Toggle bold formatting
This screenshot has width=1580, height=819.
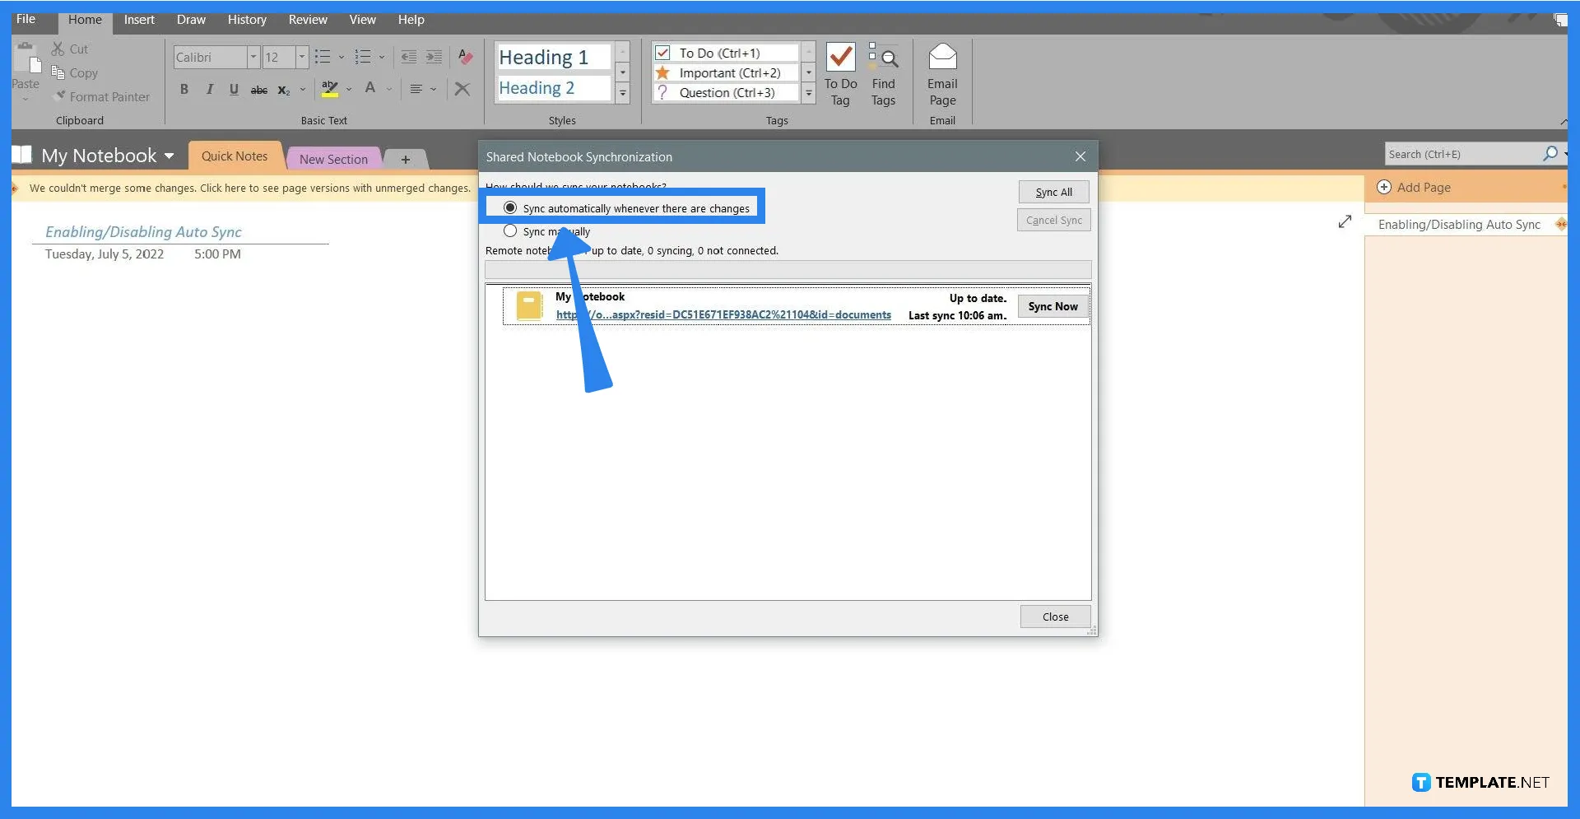click(184, 89)
